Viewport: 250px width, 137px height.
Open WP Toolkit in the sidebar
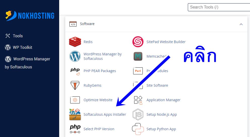click(x=22, y=47)
